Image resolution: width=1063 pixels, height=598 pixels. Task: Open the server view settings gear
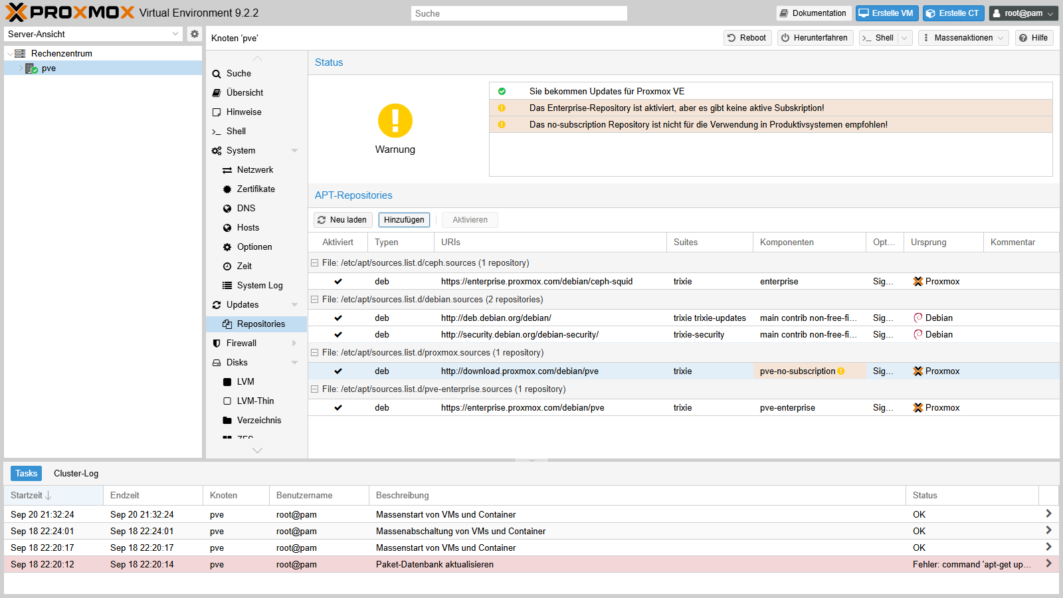tap(194, 34)
